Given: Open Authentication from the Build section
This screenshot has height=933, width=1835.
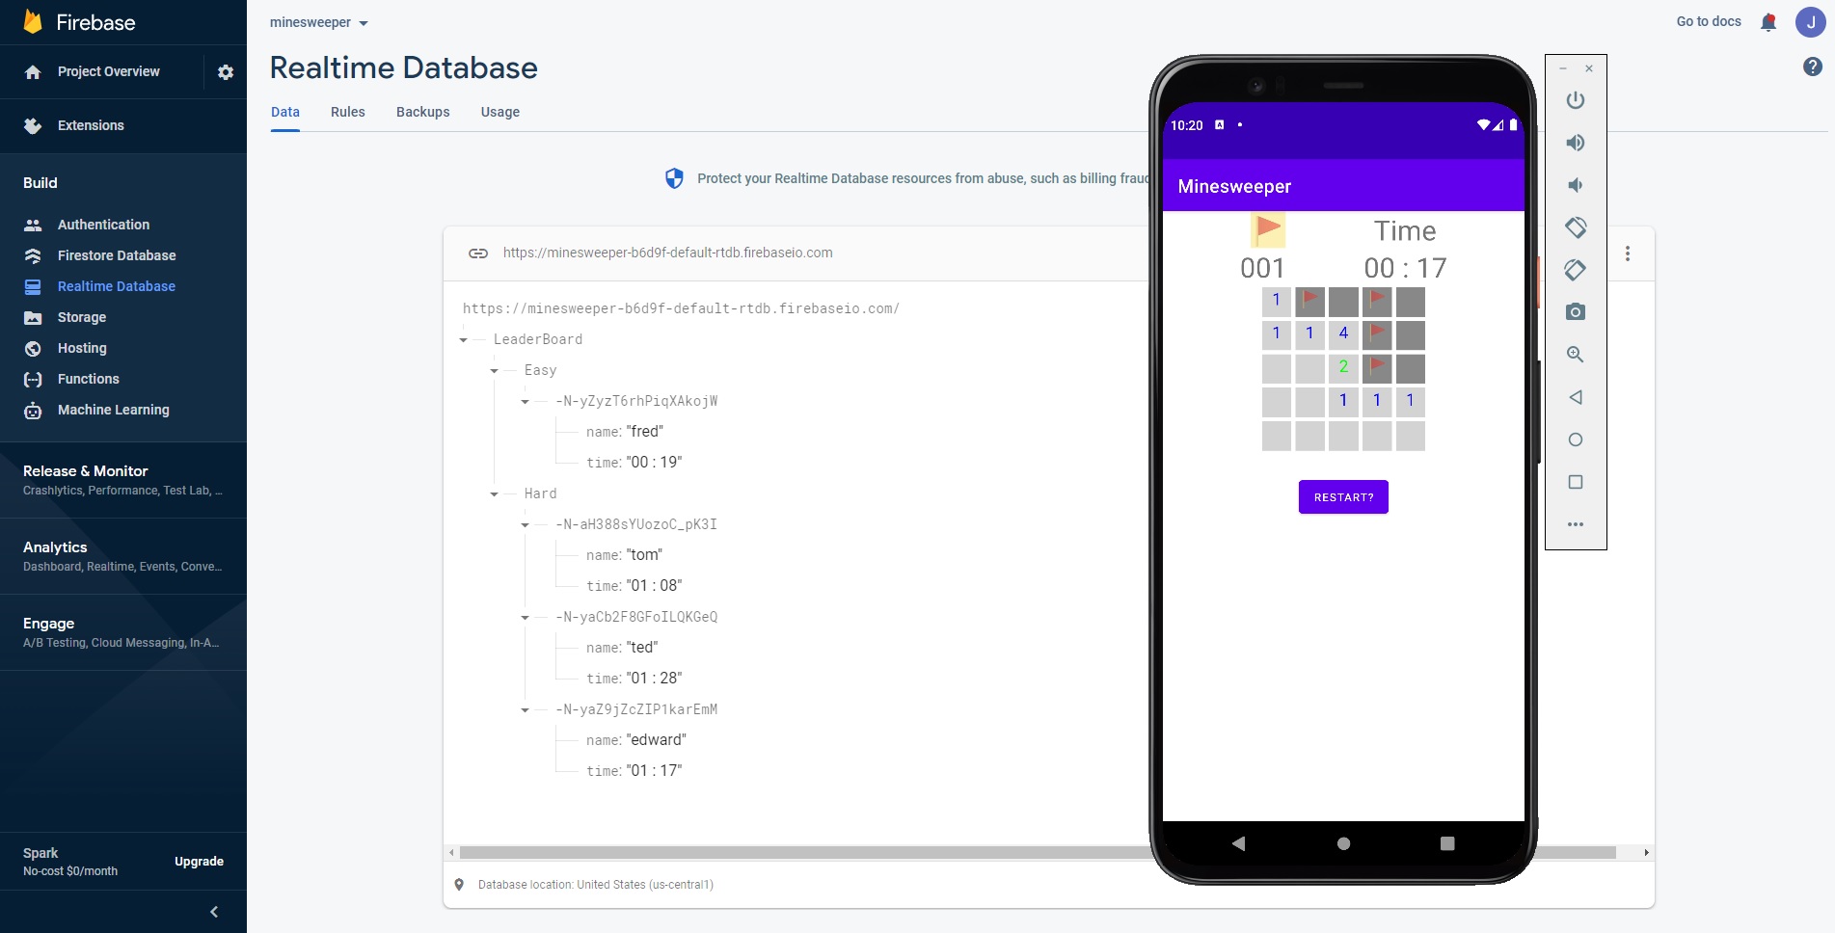Looking at the screenshot, I should click(x=103, y=225).
